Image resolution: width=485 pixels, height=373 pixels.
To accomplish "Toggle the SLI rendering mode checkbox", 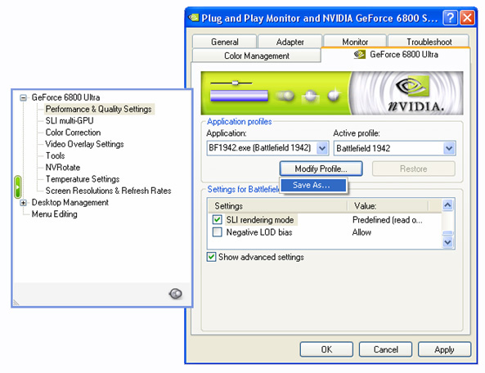I will pos(217,219).
